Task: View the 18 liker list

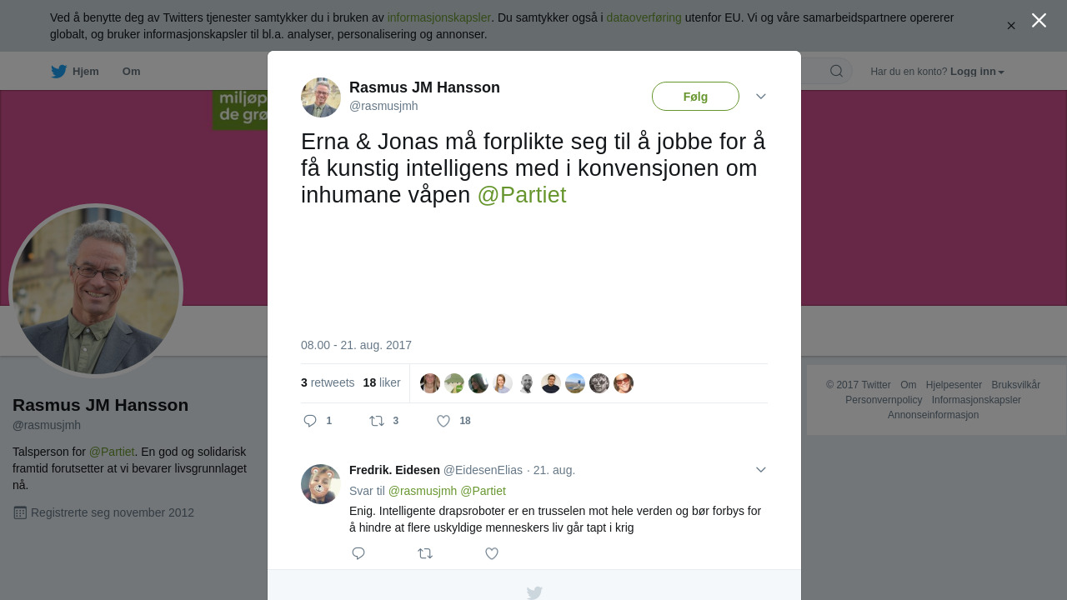Action: (x=382, y=382)
